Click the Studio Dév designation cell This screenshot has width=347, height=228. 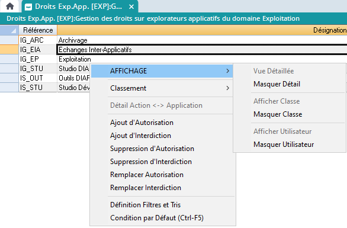click(x=73, y=88)
